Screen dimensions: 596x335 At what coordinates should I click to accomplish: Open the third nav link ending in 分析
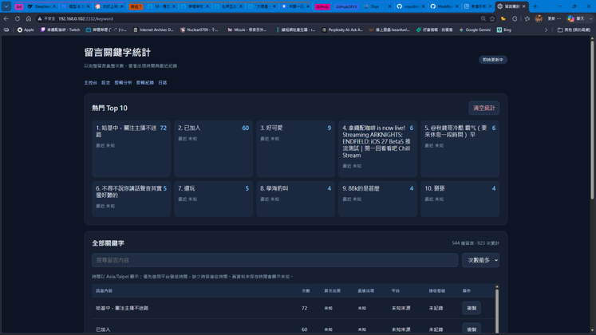coord(123,82)
